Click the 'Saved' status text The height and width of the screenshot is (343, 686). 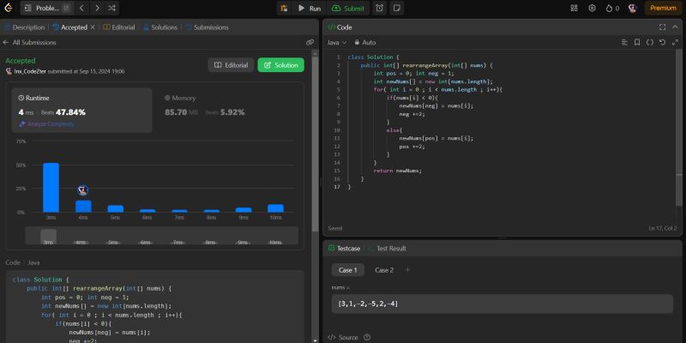click(x=335, y=228)
